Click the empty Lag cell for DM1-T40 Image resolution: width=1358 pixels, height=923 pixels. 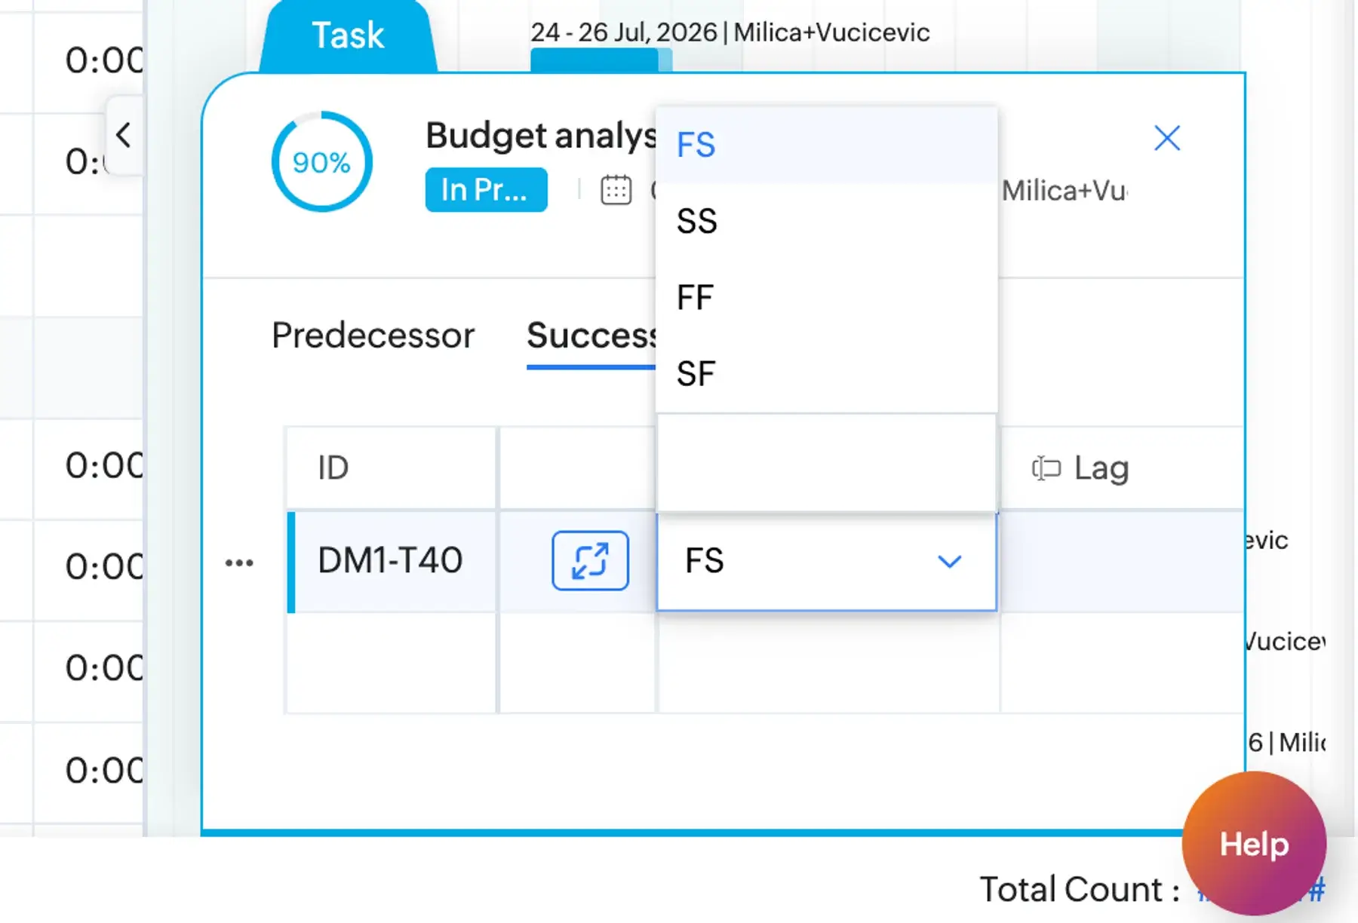[1122, 561]
